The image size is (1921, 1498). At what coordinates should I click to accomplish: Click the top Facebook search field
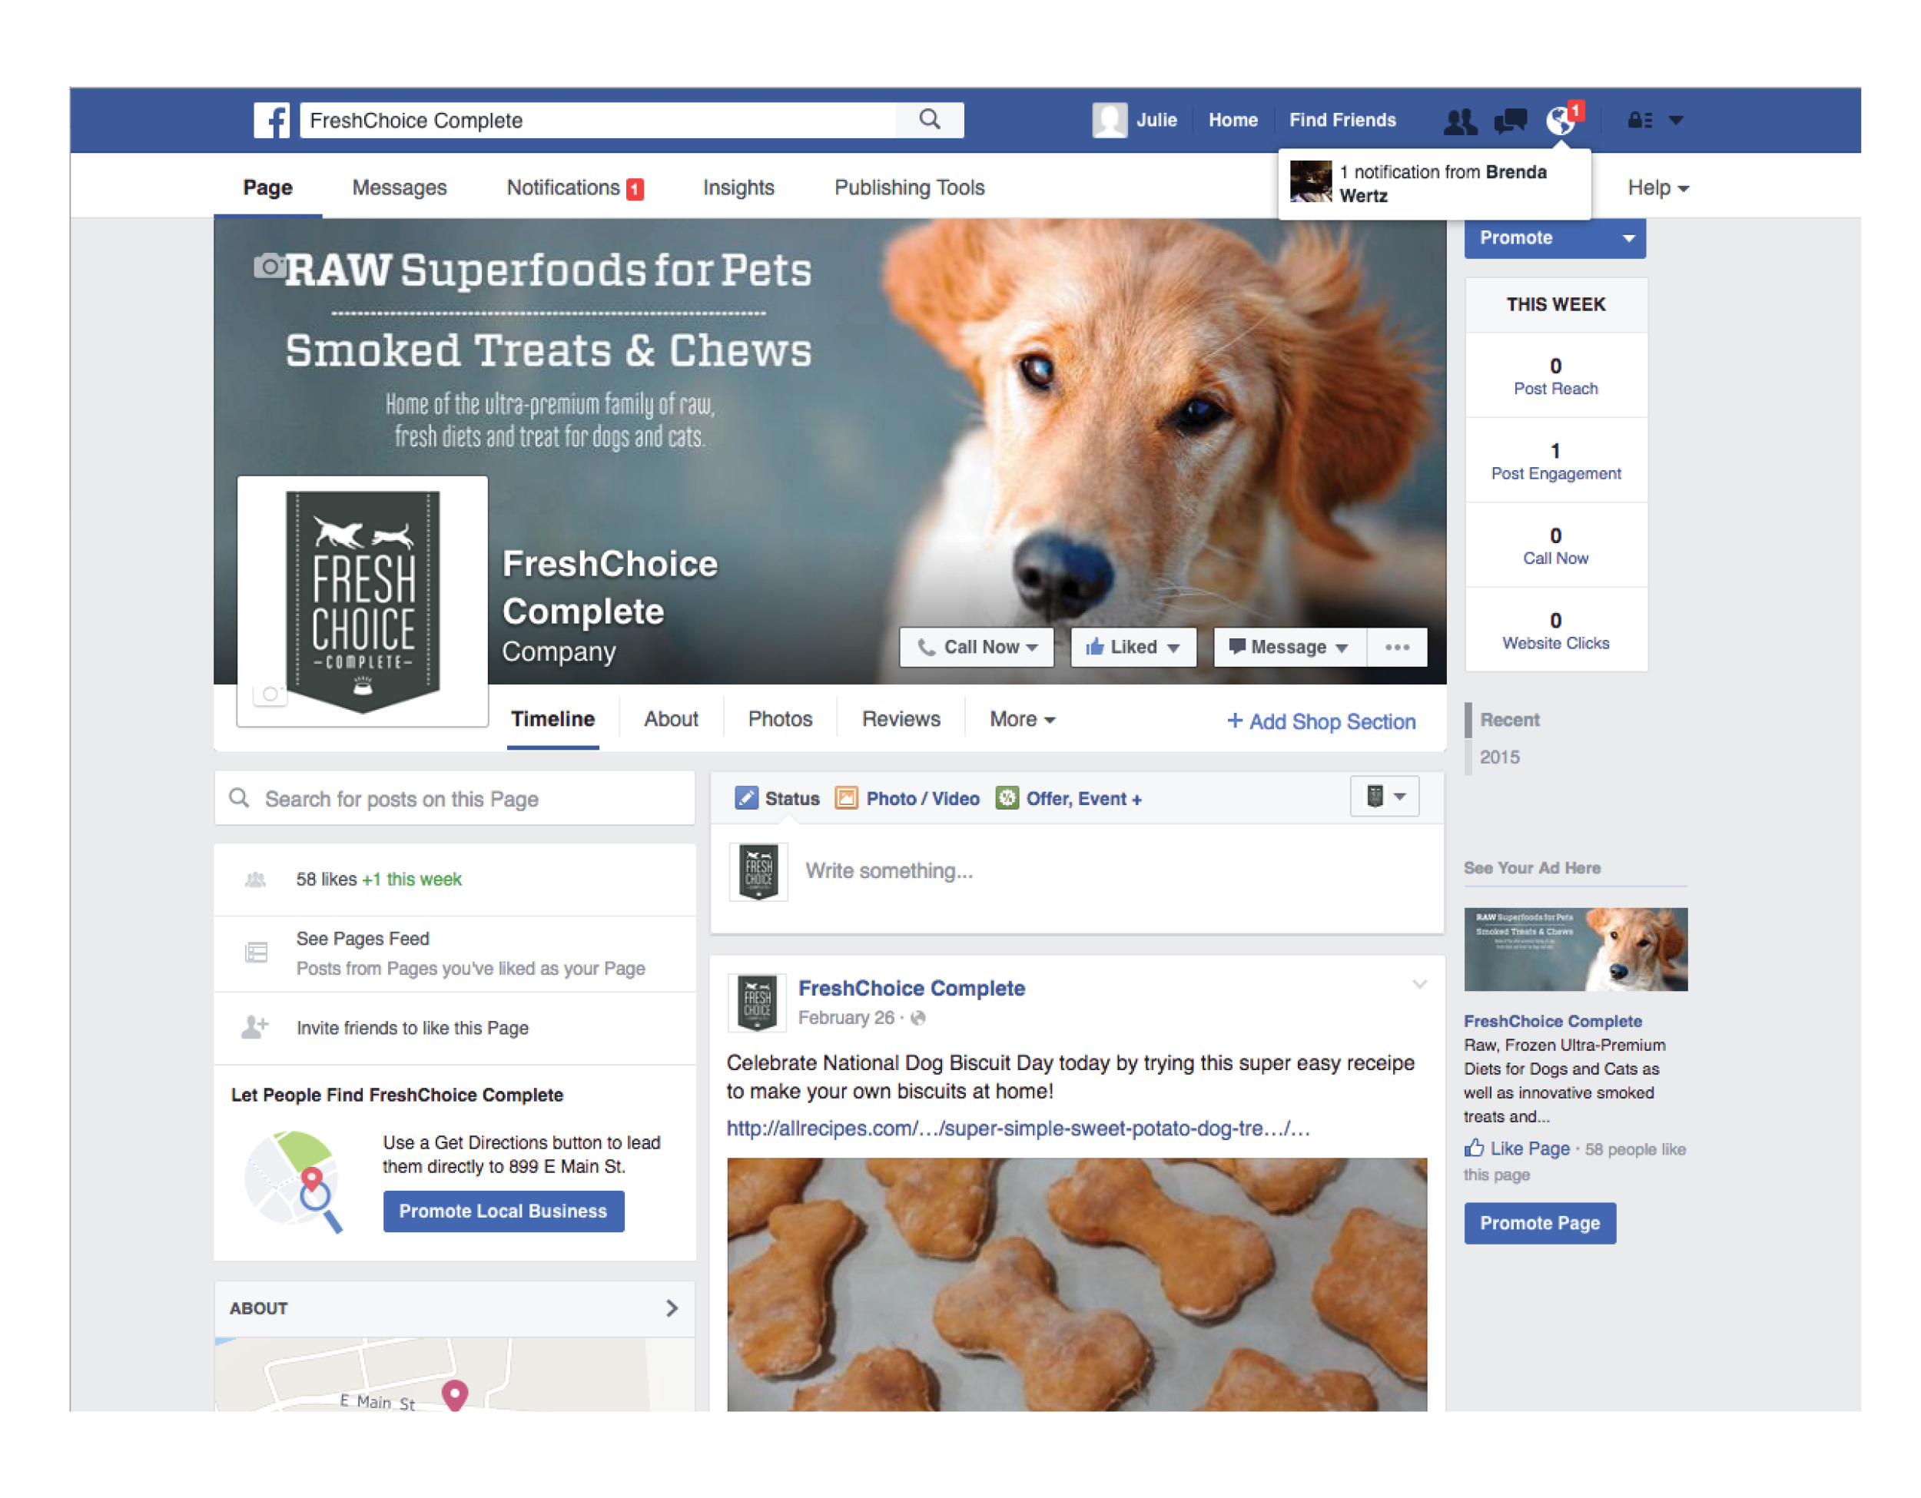tap(598, 121)
